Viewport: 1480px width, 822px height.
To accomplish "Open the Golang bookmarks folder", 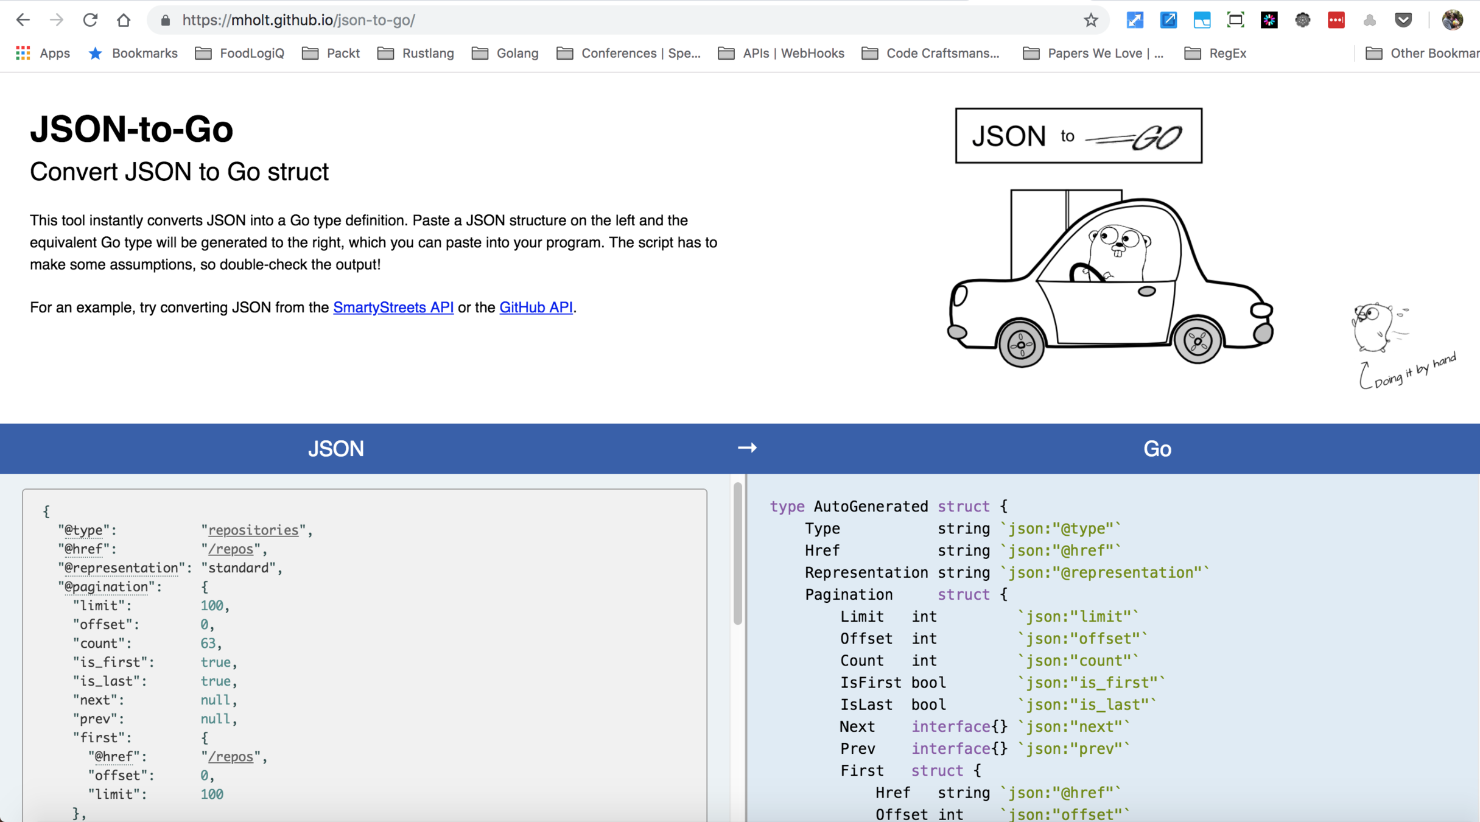I will pos(505,54).
